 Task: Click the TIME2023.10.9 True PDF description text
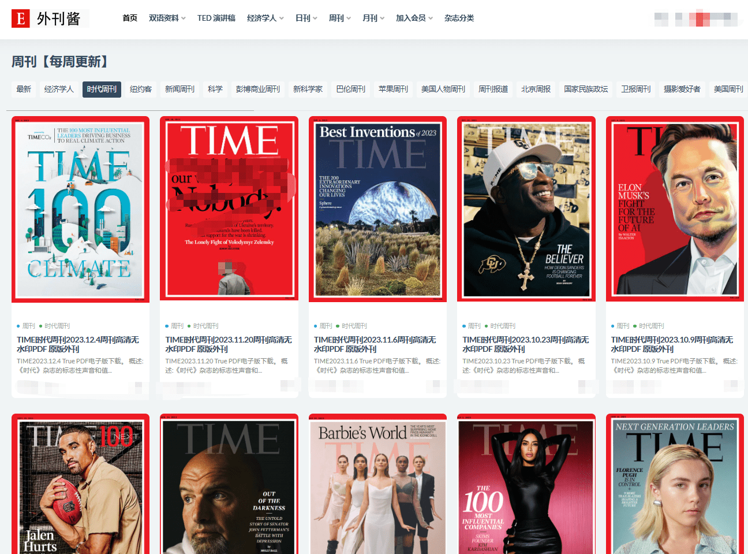click(x=674, y=366)
